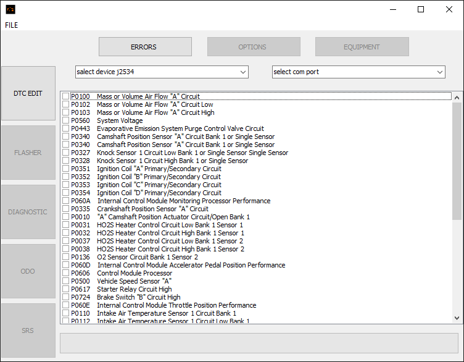The image size is (464, 362).
Task: Click the empty status field at bottom
Action: pos(259,343)
